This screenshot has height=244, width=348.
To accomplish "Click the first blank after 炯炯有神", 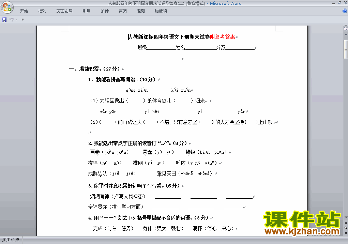I will coord(168,197).
